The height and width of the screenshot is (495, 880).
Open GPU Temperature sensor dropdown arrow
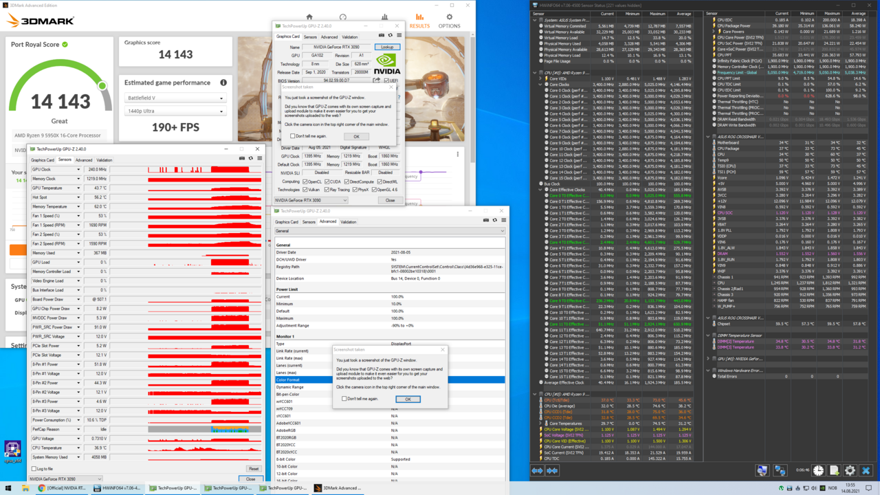[x=78, y=188]
